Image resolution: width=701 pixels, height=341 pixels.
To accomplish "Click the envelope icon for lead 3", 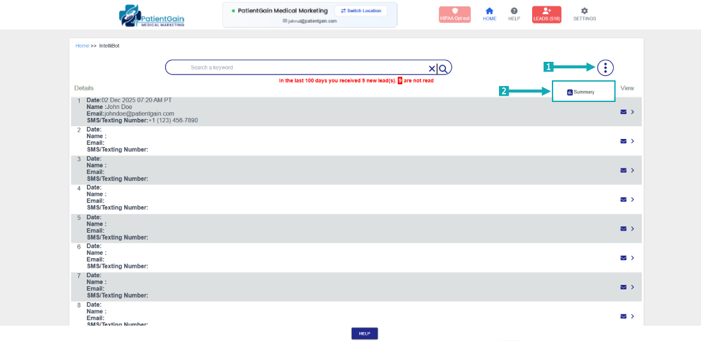I will click(623, 170).
